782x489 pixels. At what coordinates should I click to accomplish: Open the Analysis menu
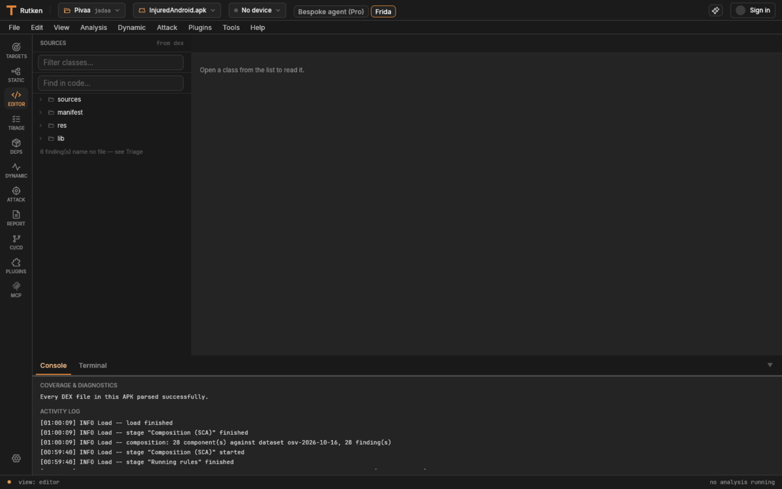94,27
